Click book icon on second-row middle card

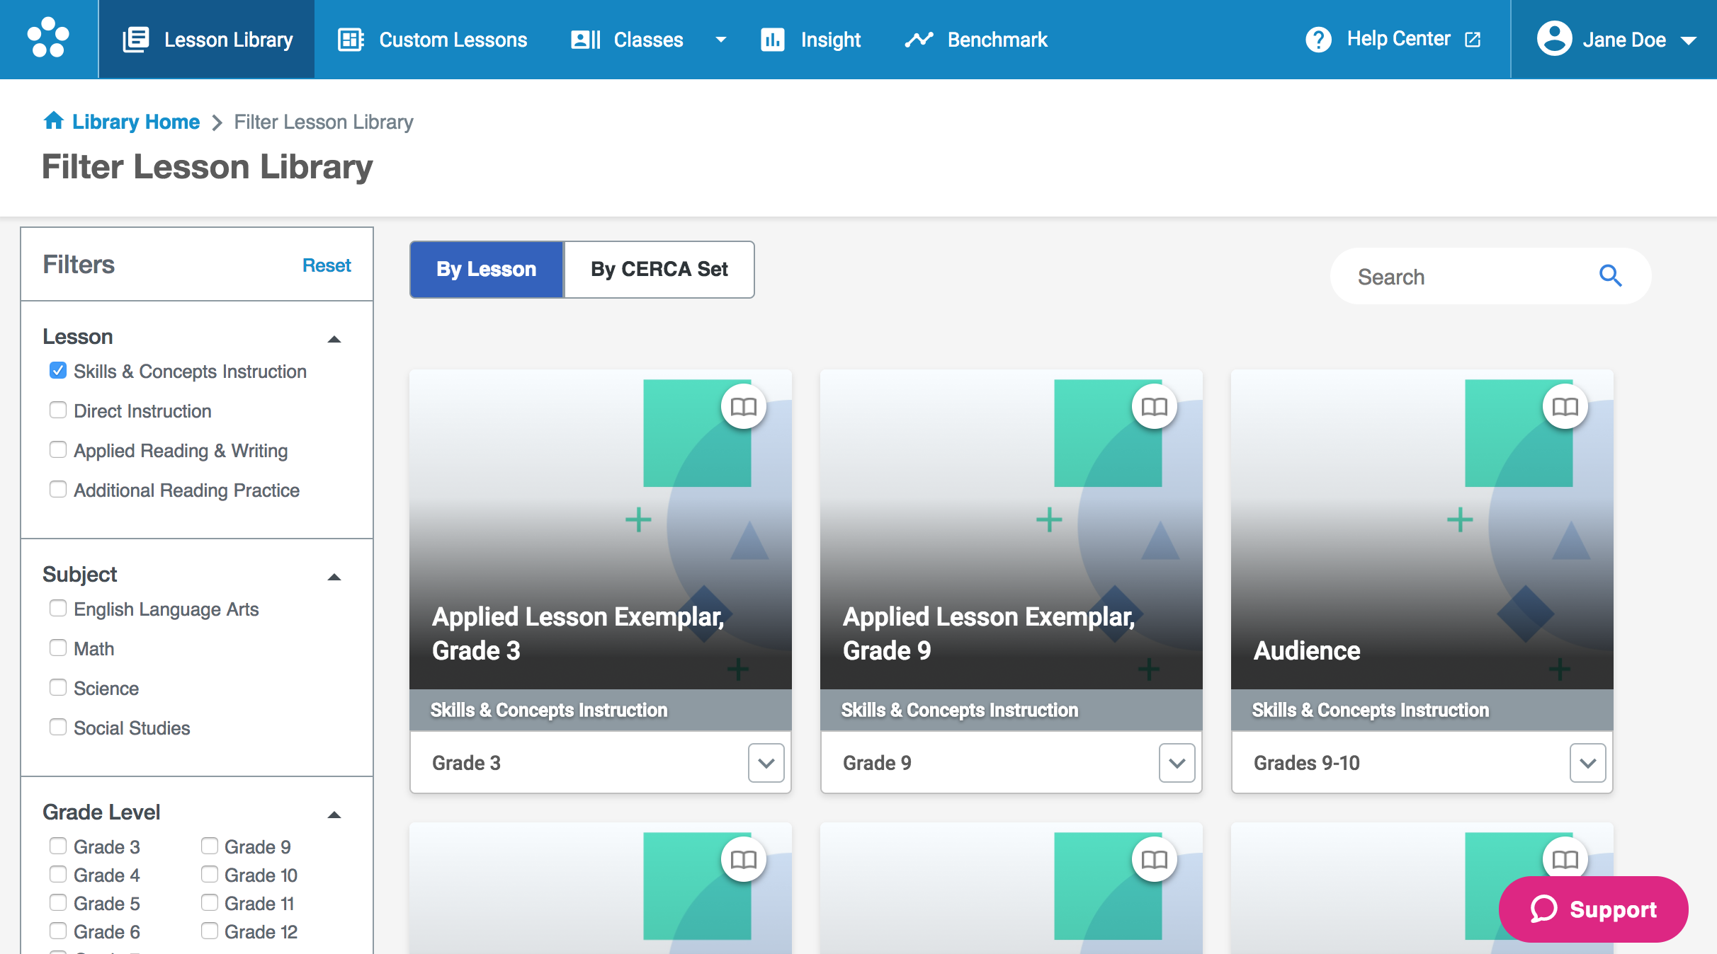pos(1155,860)
